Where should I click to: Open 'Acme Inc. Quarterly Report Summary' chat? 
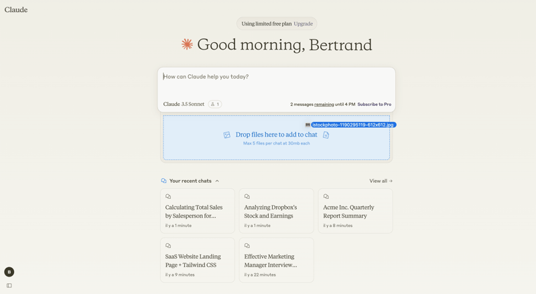tap(356, 211)
